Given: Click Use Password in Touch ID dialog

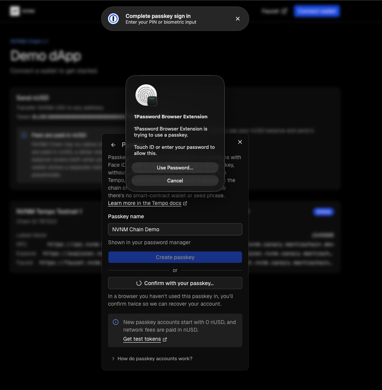Looking at the screenshot, I should 175,168.
